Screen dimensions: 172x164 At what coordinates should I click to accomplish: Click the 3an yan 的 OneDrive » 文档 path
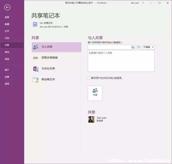point(54,27)
